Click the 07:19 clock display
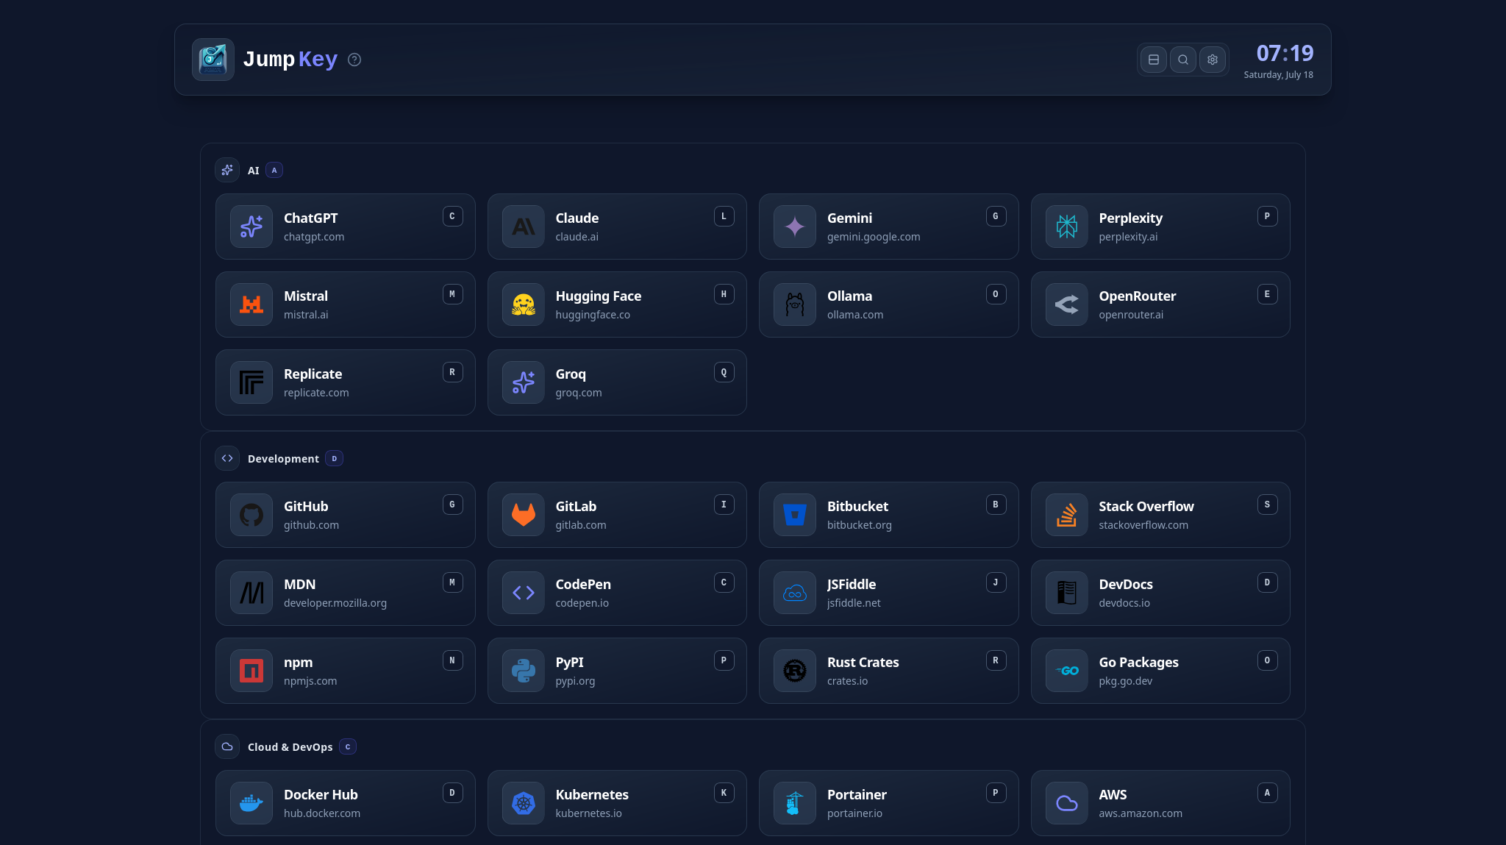The image size is (1506, 845). [x=1285, y=53]
